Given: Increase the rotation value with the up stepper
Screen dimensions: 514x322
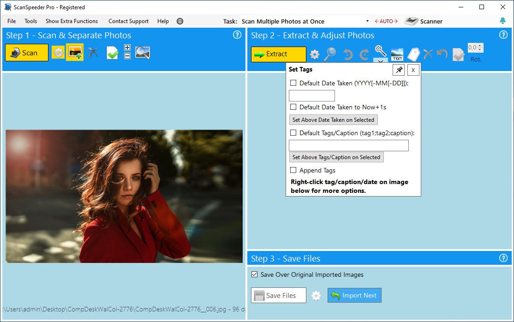Looking at the screenshot, I should 480,45.
